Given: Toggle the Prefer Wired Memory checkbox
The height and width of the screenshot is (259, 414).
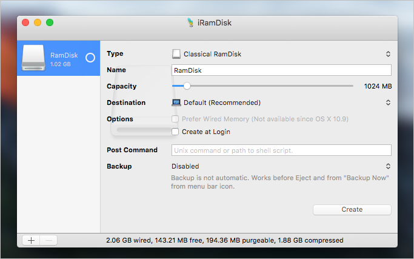Looking at the screenshot, I should [175, 119].
